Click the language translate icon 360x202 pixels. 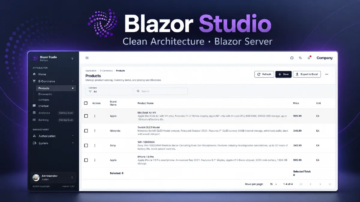coord(300,58)
